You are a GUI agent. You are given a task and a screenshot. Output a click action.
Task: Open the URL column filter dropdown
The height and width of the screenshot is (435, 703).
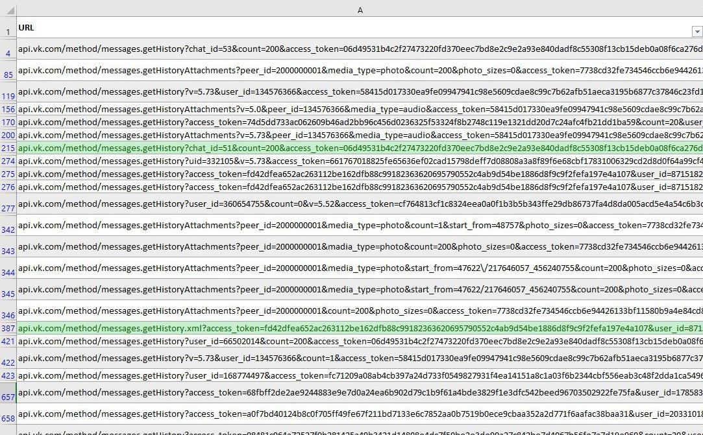[x=697, y=31]
